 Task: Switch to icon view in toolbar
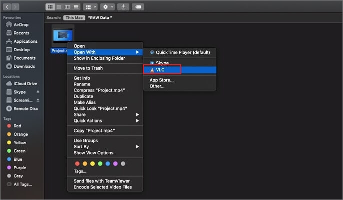coord(50,7)
